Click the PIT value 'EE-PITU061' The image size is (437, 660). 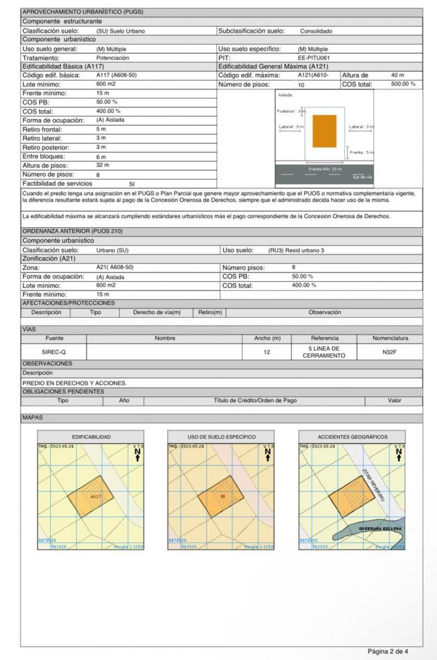315,57
